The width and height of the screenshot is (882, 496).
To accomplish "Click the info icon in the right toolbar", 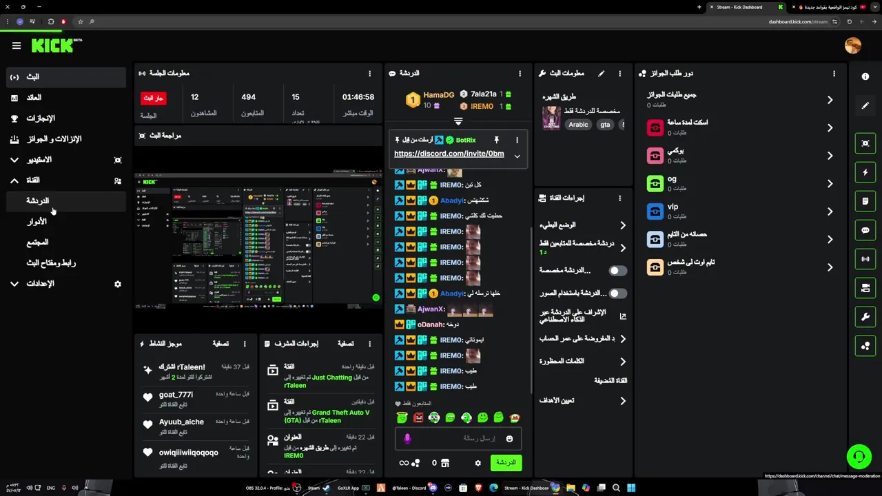I will (x=865, y=76).
